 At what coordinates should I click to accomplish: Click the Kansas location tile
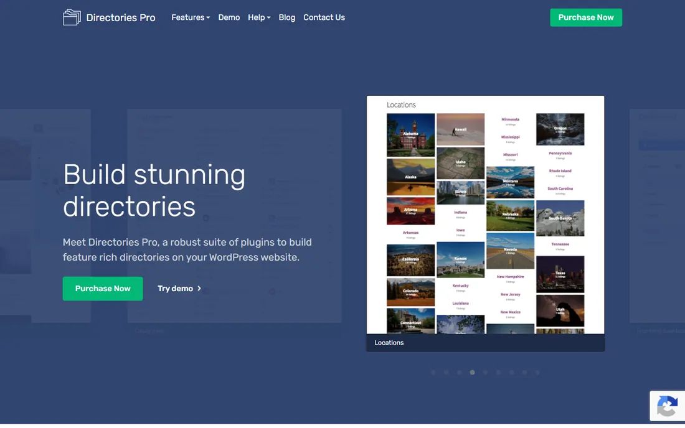point(460,259)
